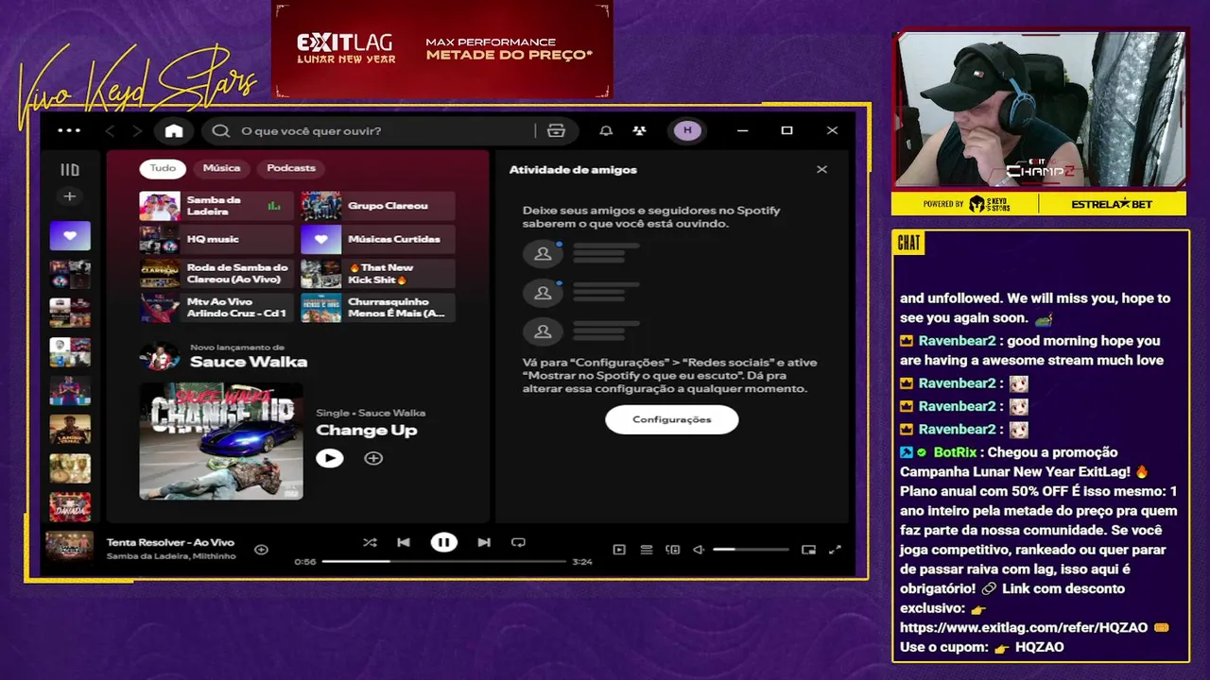Open the 'Samba da Ladeira' card
The width and height of the screenshot is (1210, 680).
216,206
